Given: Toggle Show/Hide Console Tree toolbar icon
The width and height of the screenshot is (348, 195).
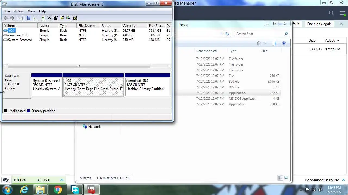Looking at the screenshot, I should click(x=20, y=18).
